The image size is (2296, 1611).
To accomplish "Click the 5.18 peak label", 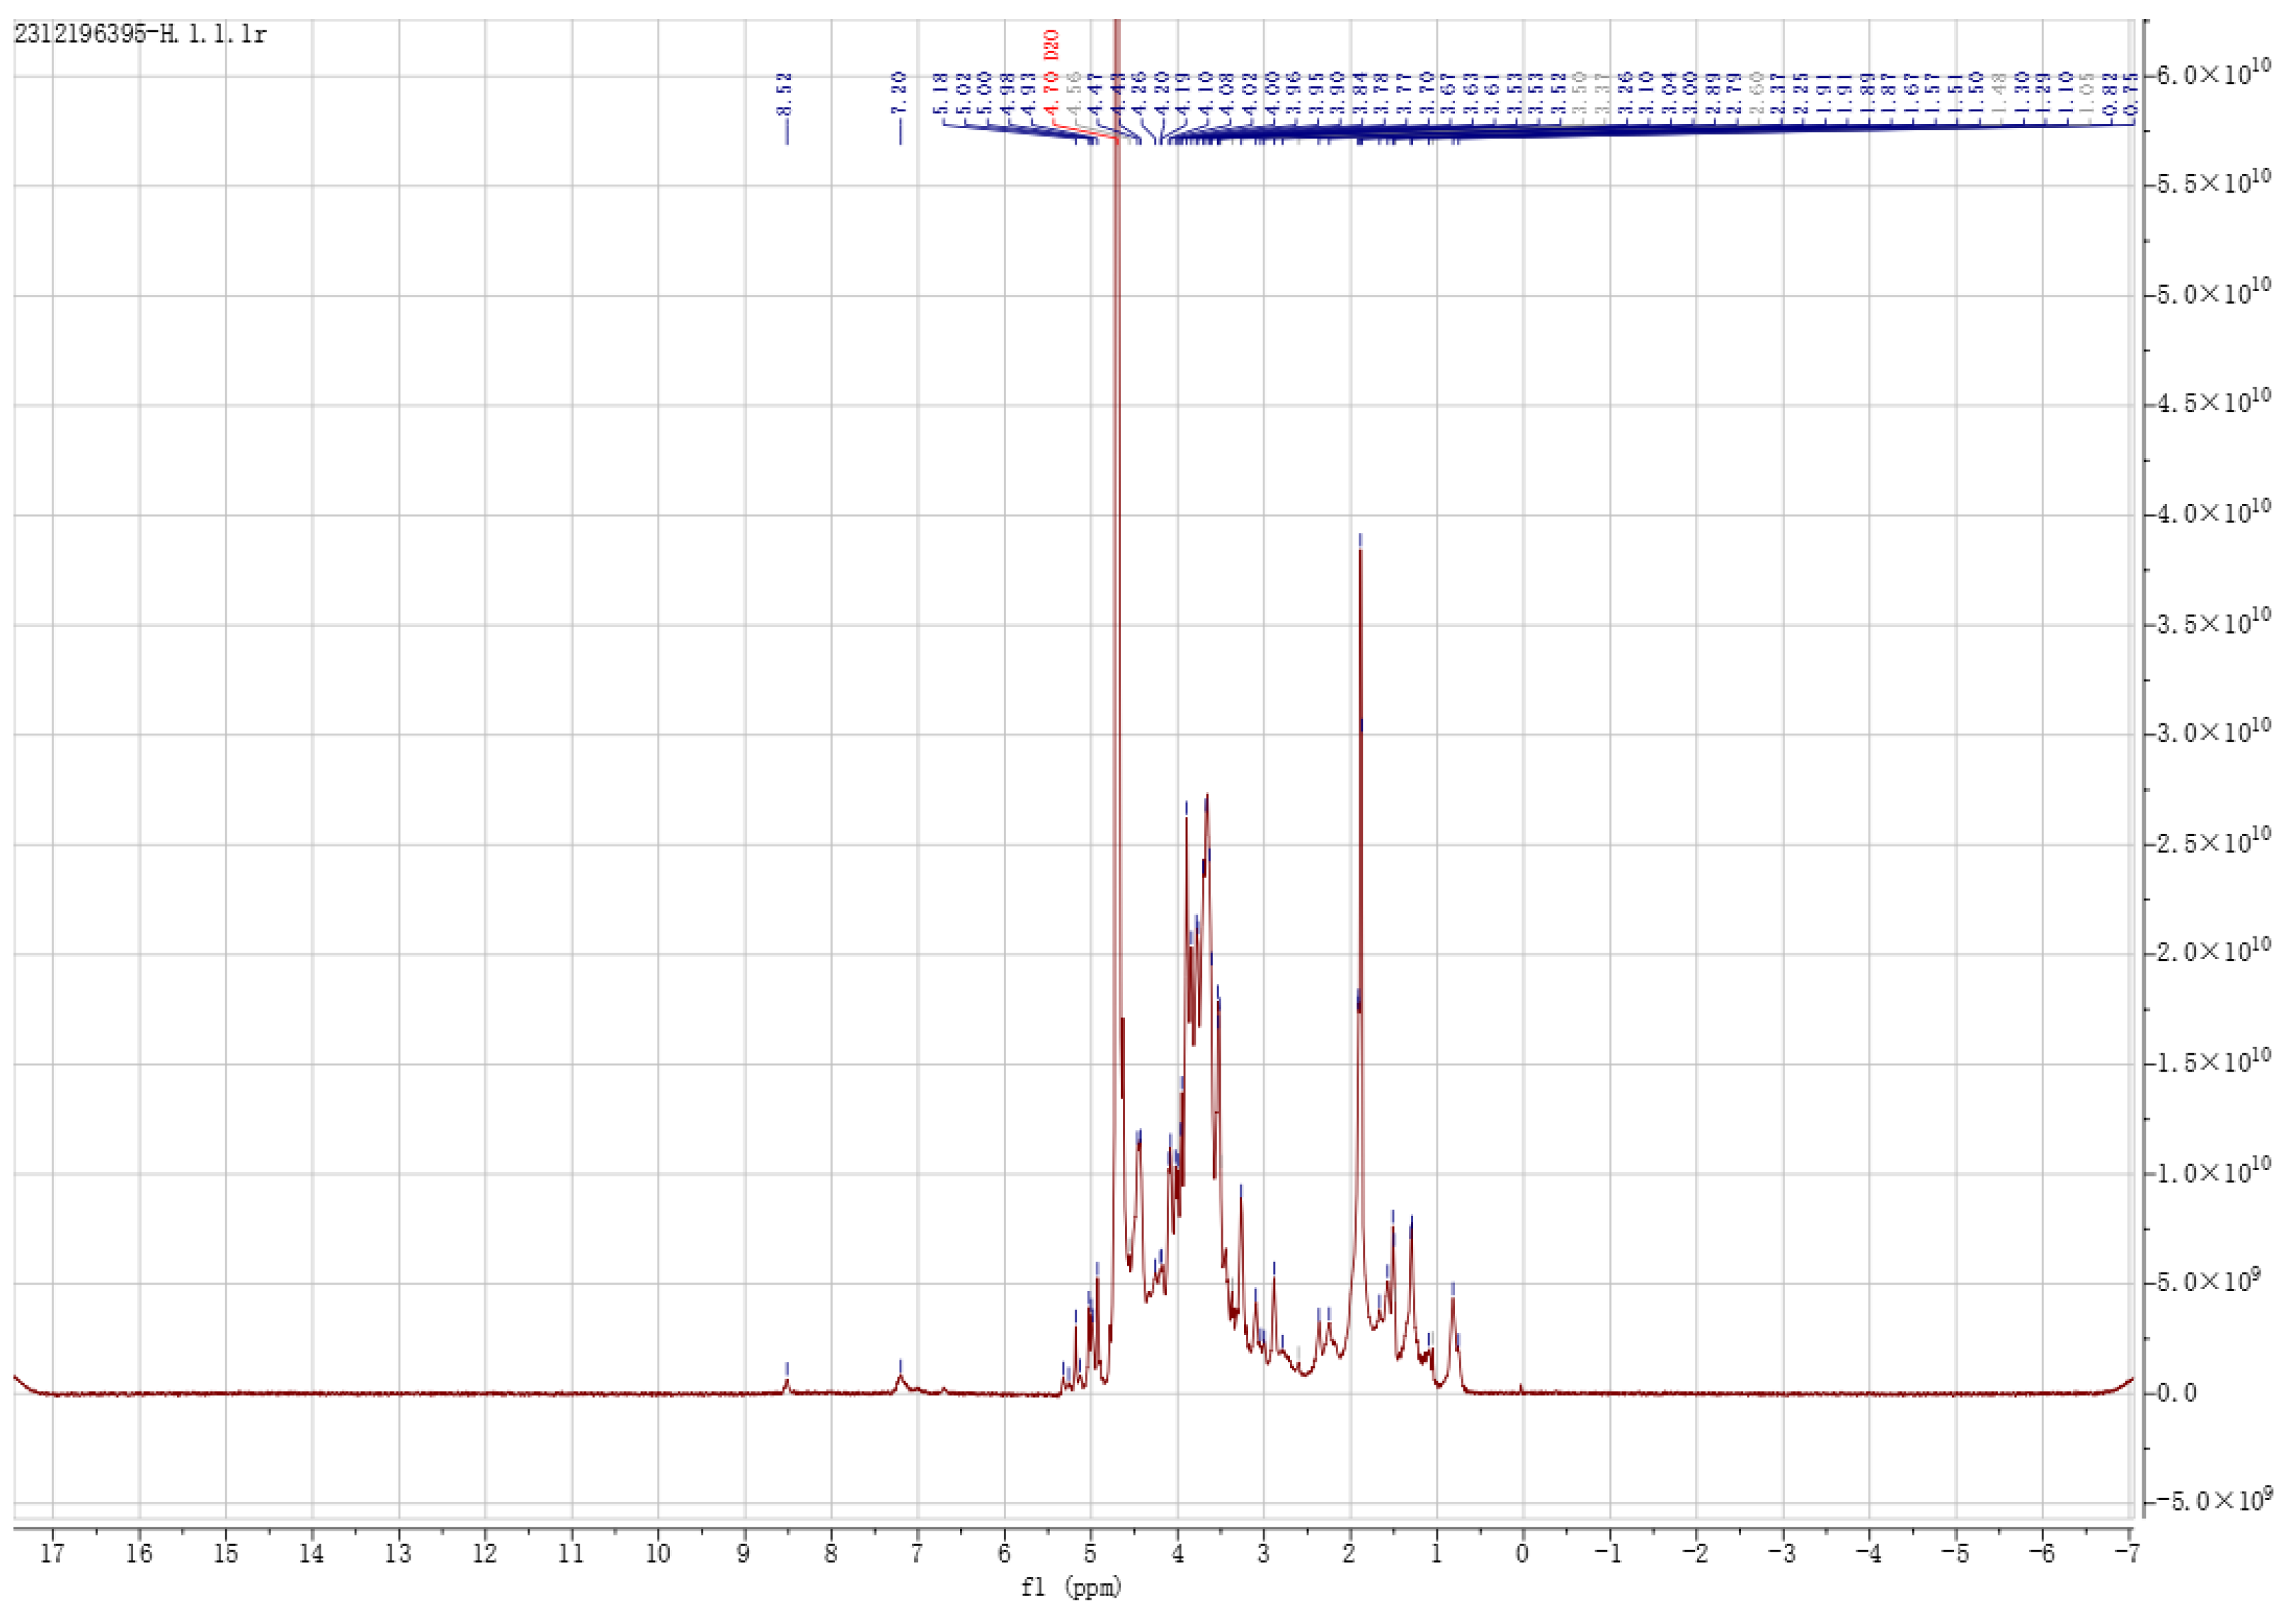I will [940, 94].
